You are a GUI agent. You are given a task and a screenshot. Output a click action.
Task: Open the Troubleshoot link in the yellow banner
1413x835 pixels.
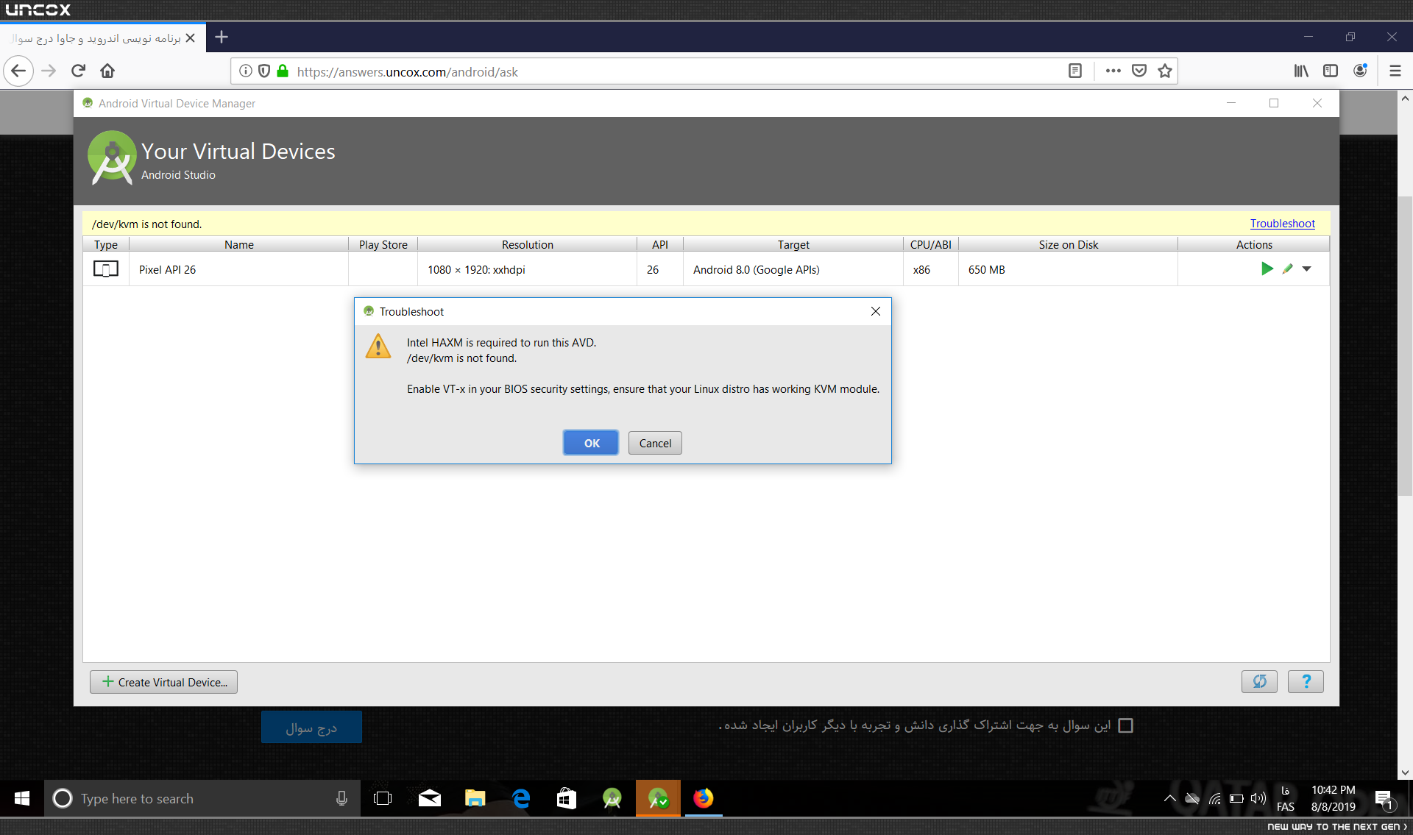(1282, 224)
